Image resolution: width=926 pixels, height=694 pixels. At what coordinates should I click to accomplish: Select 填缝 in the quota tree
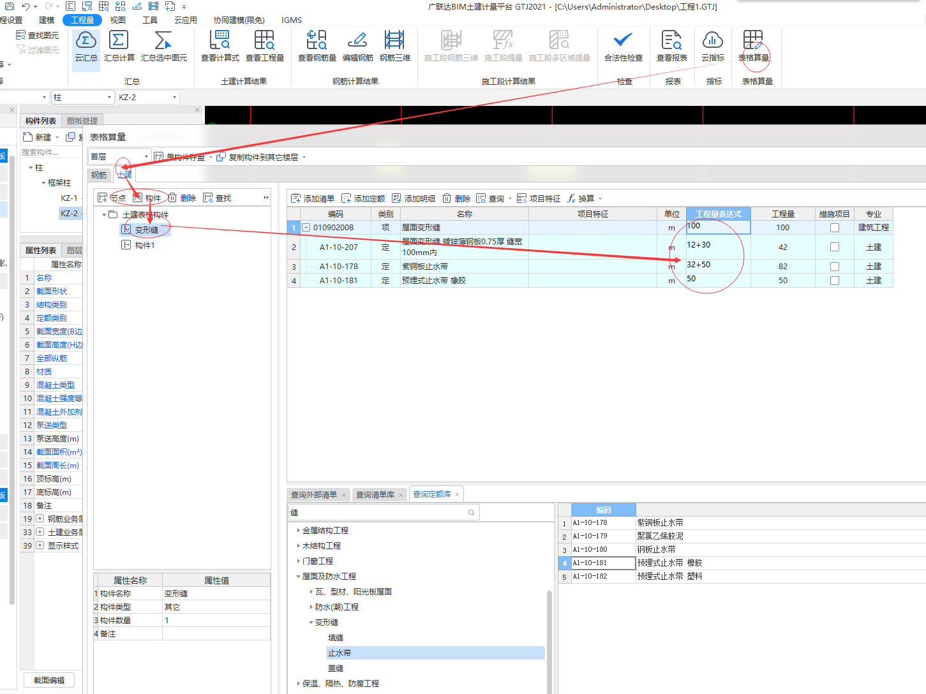coord(336,638)
